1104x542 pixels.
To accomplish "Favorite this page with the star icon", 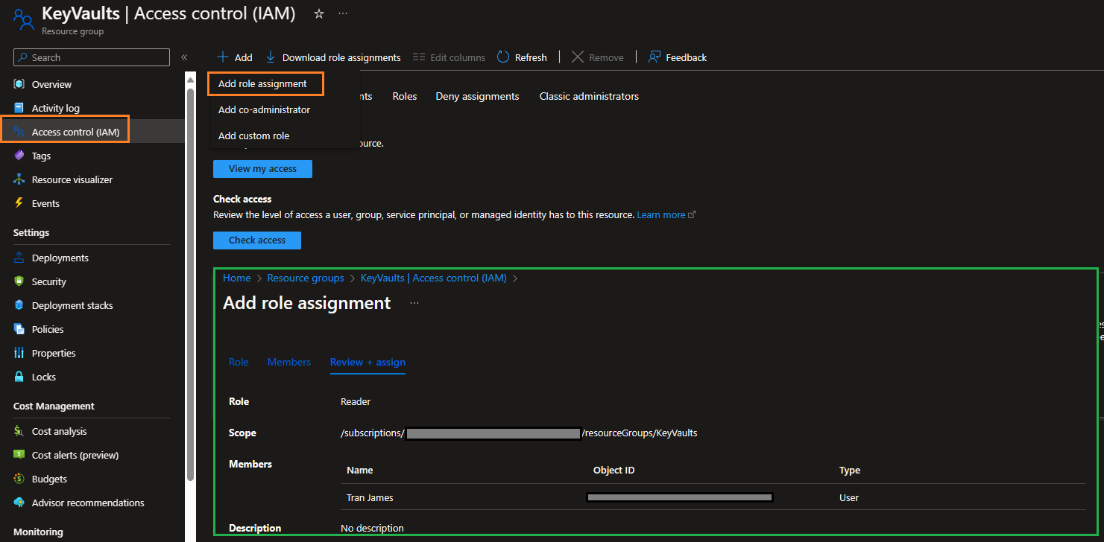I will (x=319, y=13).
